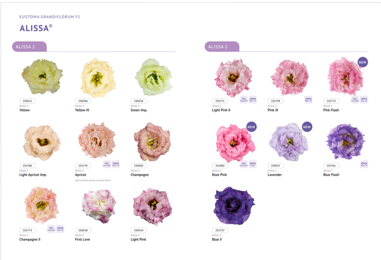The height and width of the screenshot is (260, 381).
Task: Click the NEW badge on Rose Pink
Action: (251, 127)
